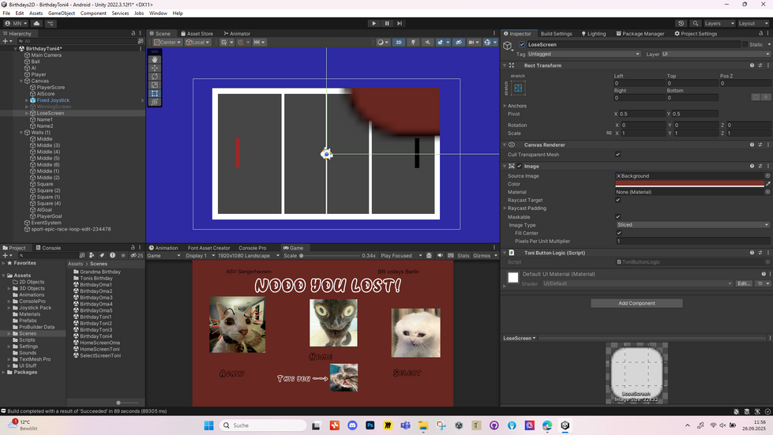Open version control icon in top toolbar

(x=51, y=23)
